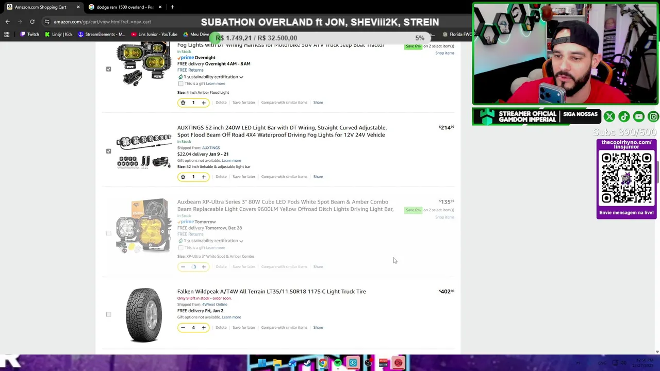
Task: Decrease quantity of Auxbeam XP-Ultra pods
Action: [x=183, y=267]
